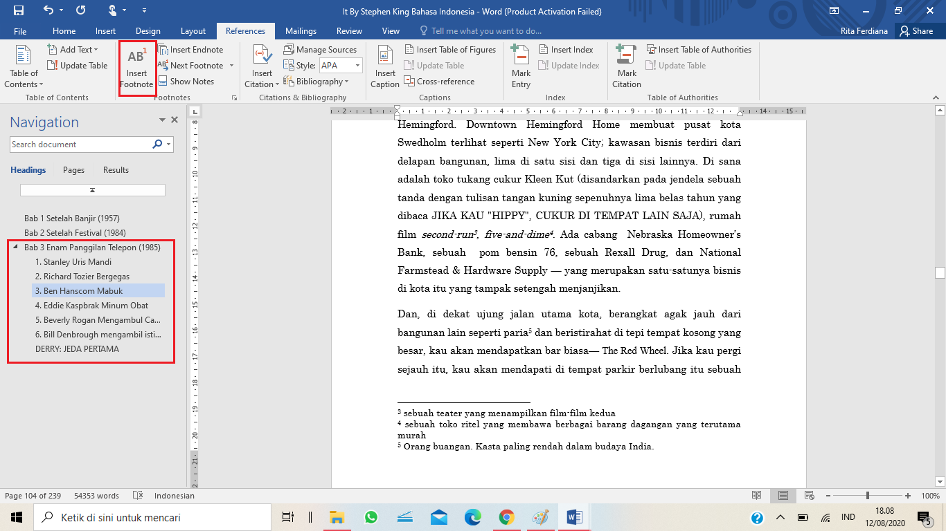The height and width of the screenshot is (531, 946).
Task: Click the Ribbon Display Options icon
Action: 834,11
